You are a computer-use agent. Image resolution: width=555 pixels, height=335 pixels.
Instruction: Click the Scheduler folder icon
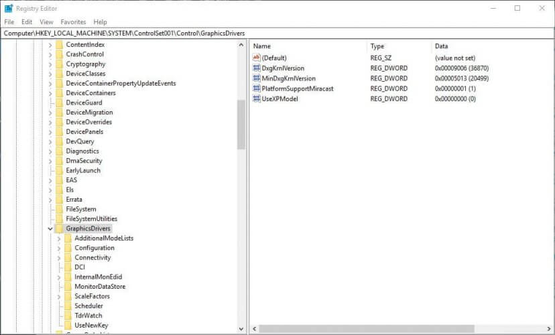(x=68, y=306)
